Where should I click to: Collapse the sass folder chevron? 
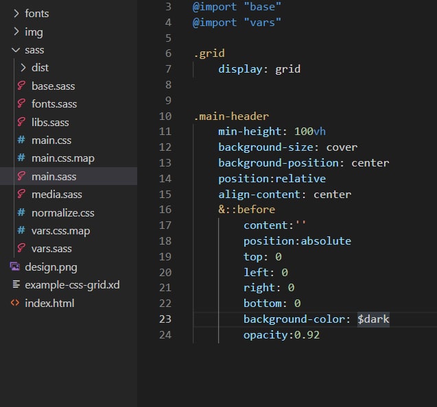tap(16, 50)
